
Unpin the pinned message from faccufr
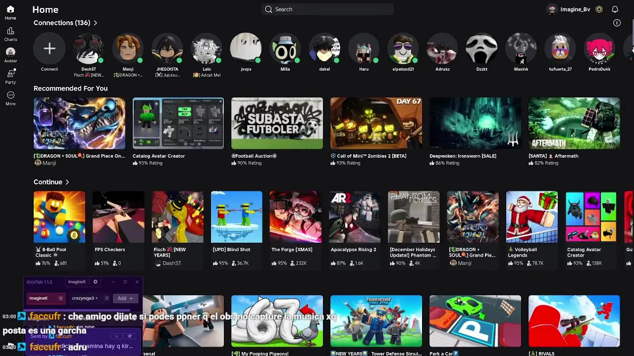tap(130, 336)
